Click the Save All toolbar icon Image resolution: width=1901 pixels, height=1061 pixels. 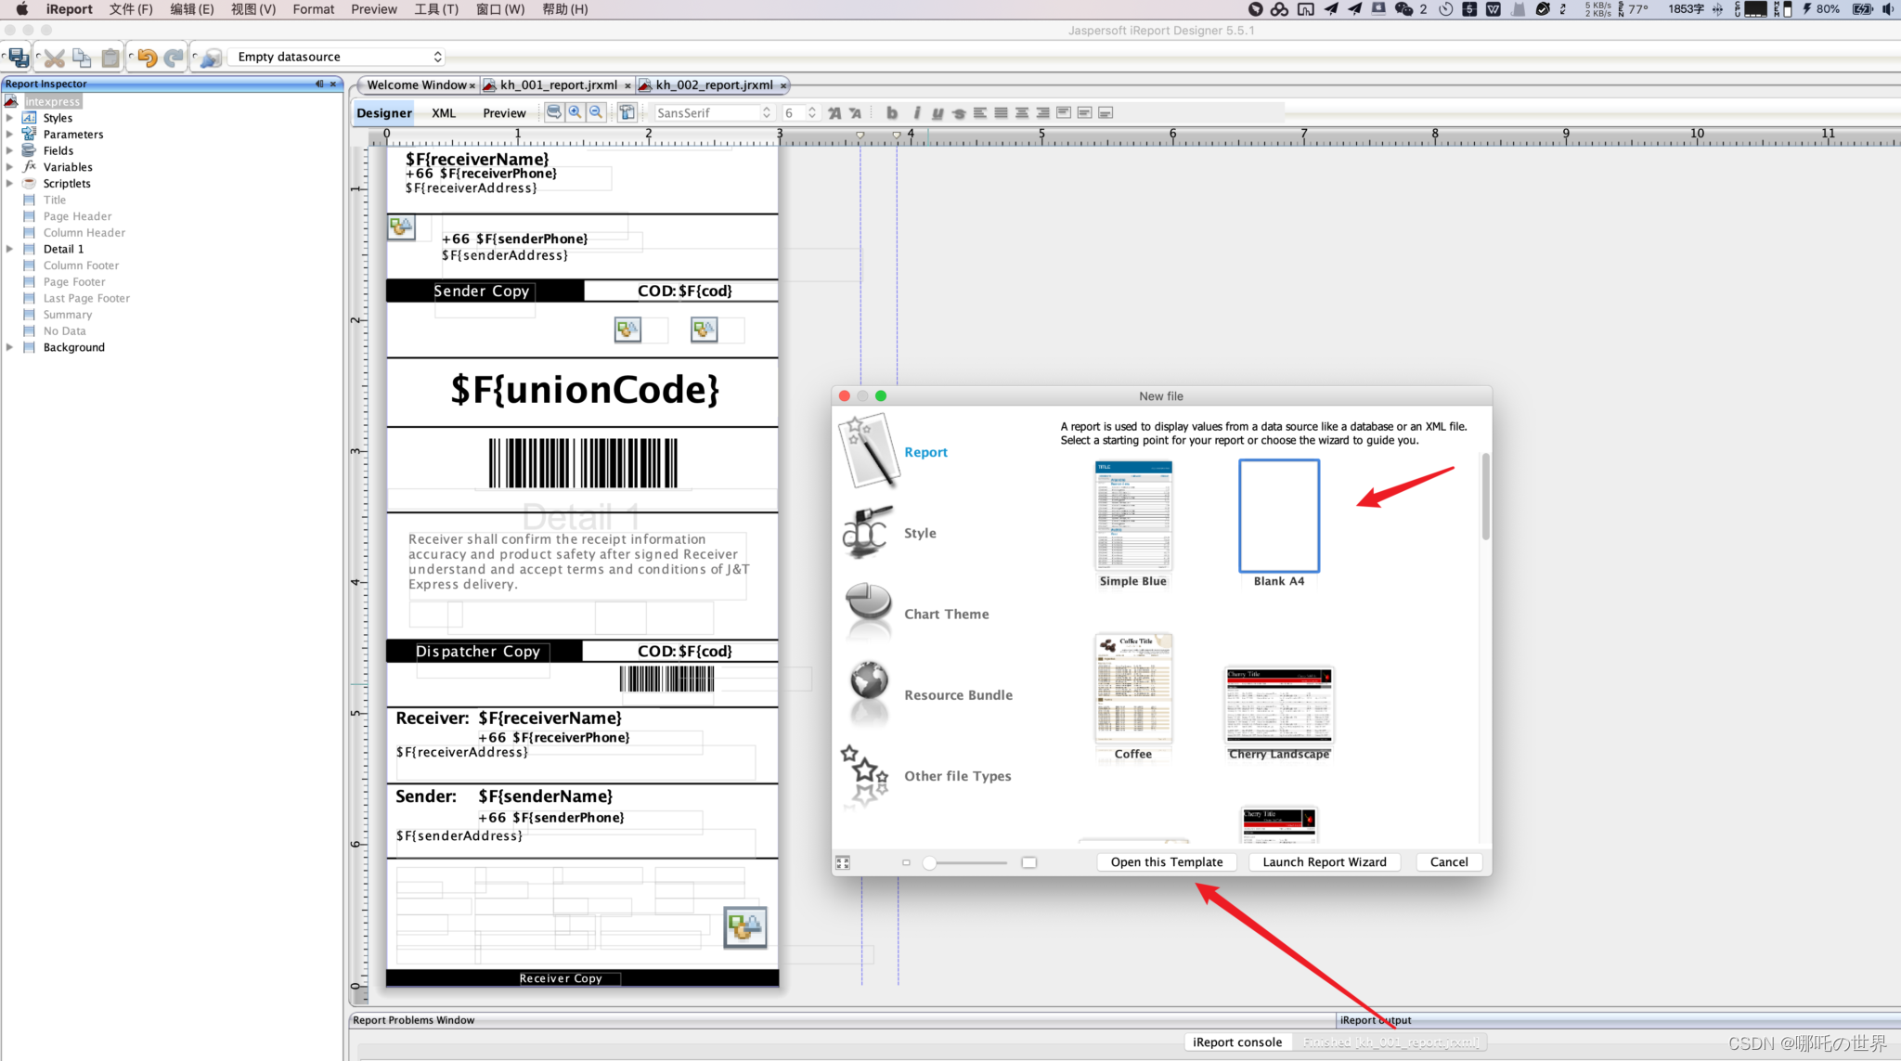19,58
